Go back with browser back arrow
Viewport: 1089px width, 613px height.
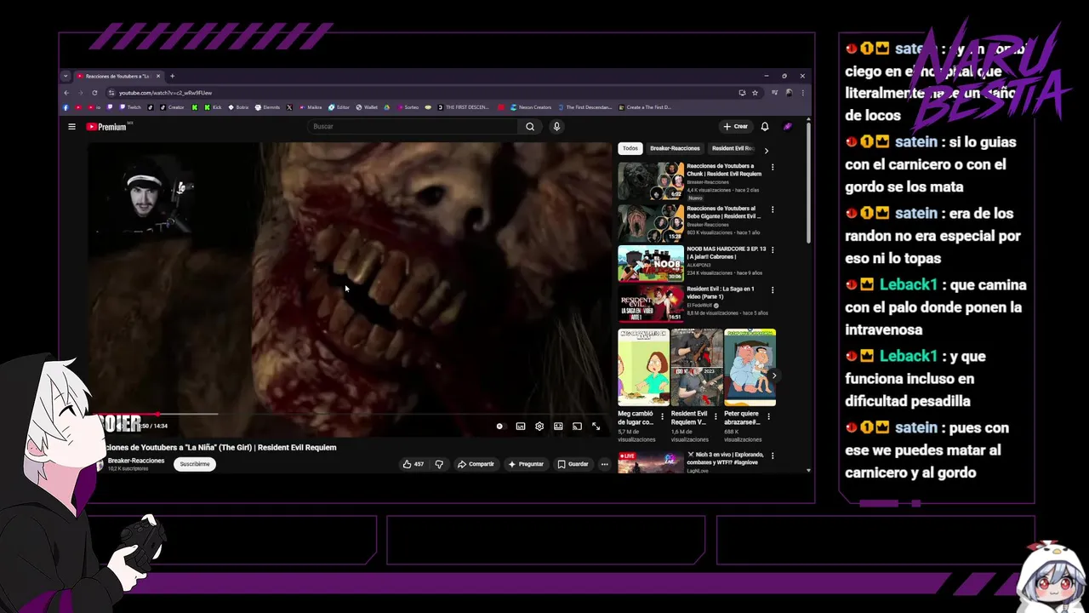(67, 93)
